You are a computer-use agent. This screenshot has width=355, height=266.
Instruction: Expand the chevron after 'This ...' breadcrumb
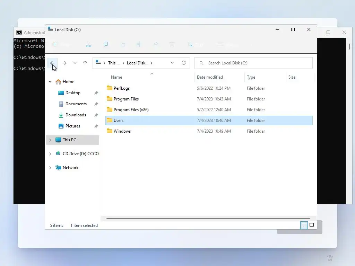point(123,63)
